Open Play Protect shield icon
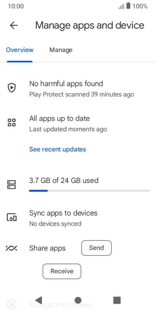Viewport: 156px width, 312px height. point(12,88)
